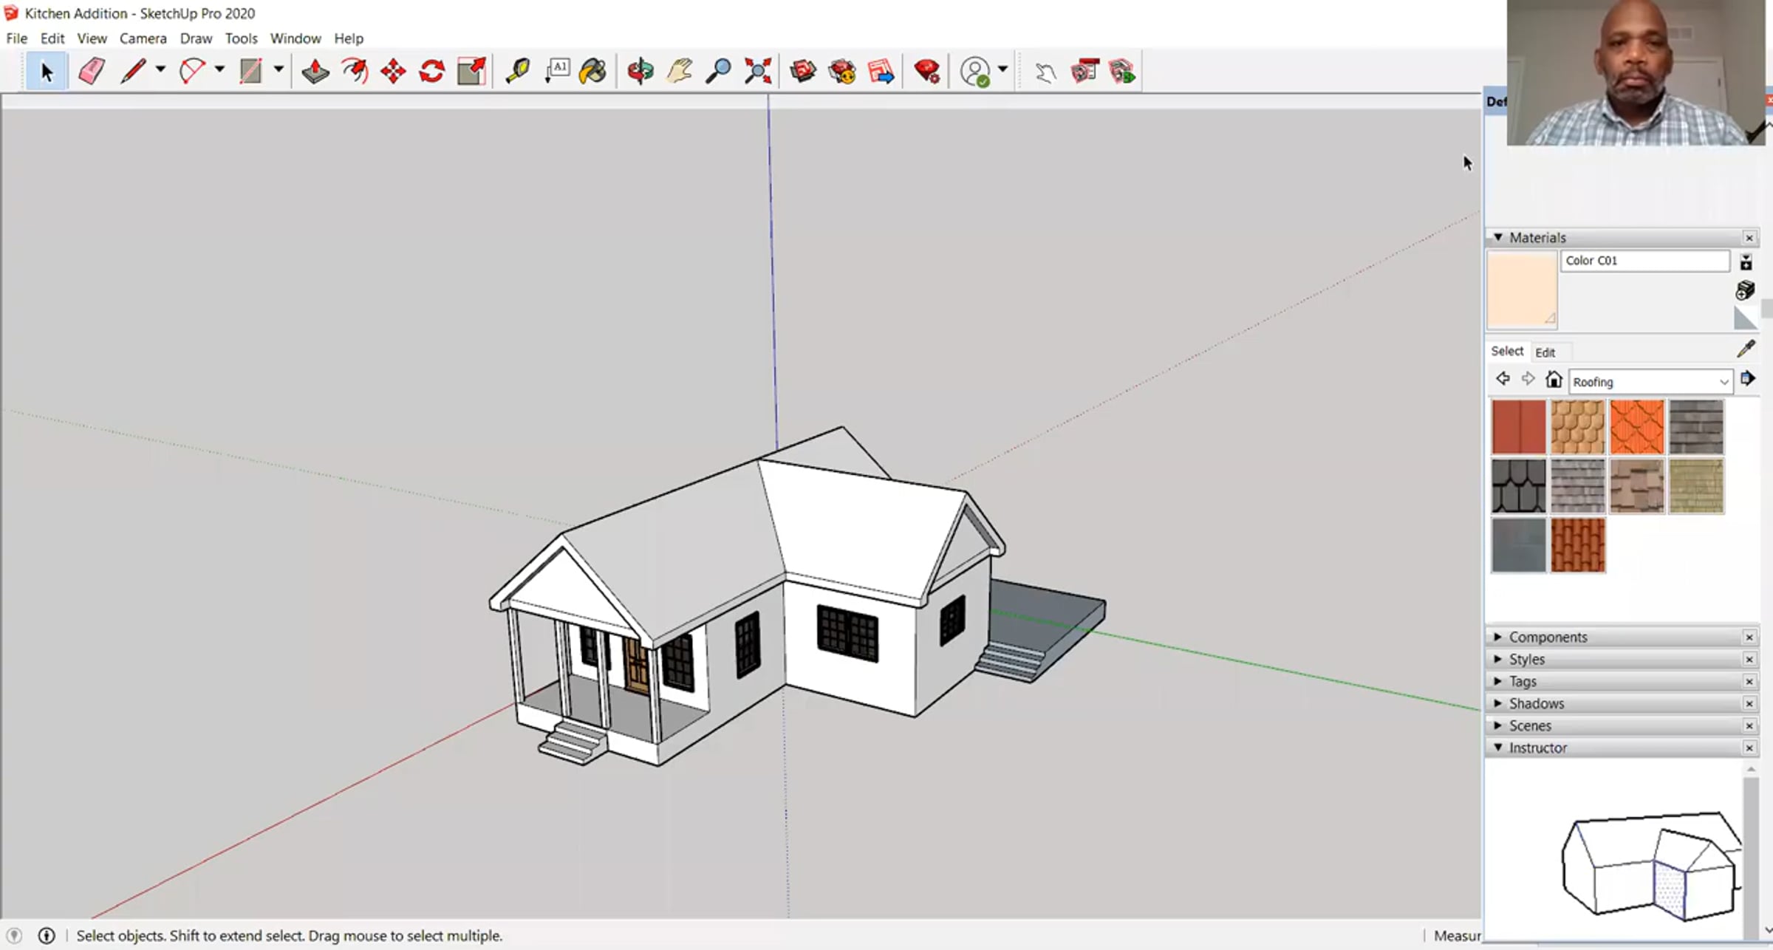The width and height of the screenshot is (1773, 950).
Task: Select the red metal roofing swatch
Action: [x=1518, y=427]
